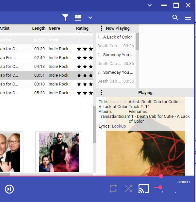Sort tracks by the Length column
Viewport: 196px width, 202px height.
click(39, 28)
